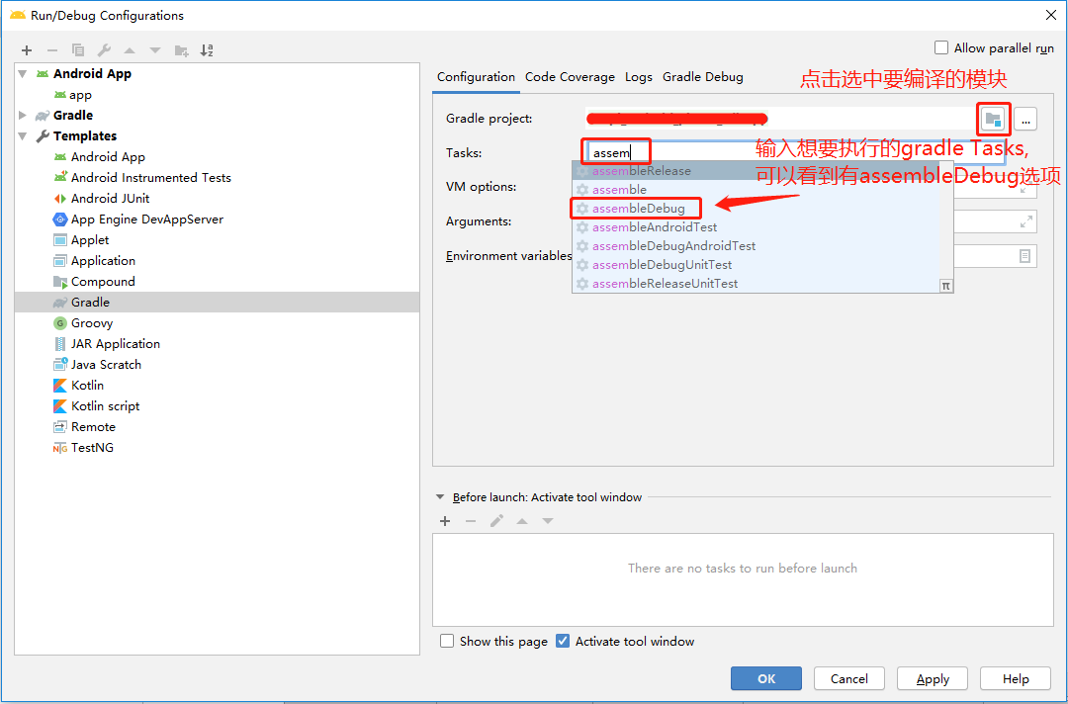Click the ellipsis button beside Gradle project
This screenshot has height=704, width=1068.
[x=1025, y=119]
